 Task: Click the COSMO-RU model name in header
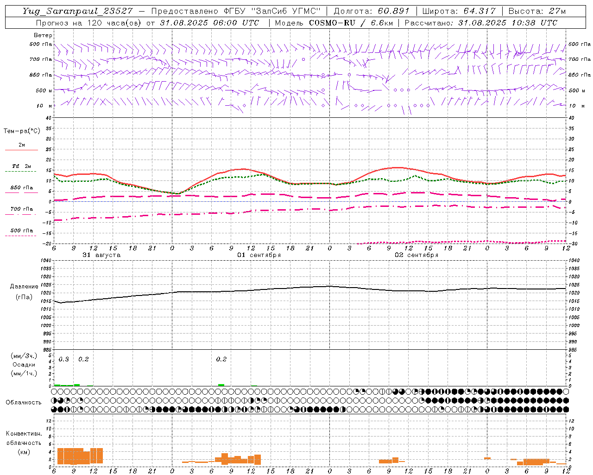tap(332, 23)
